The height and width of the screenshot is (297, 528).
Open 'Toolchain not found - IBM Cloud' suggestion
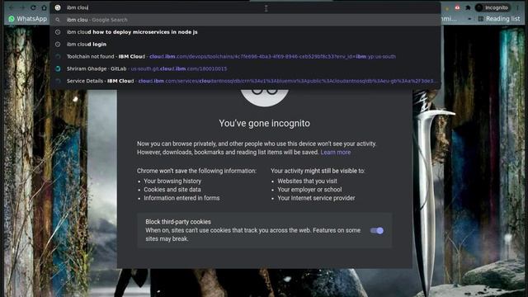click(x=245, y=57)
